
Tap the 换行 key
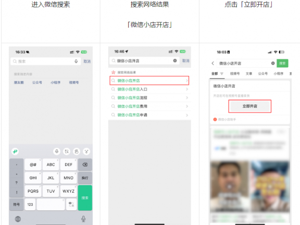click(x=85, y=178)
